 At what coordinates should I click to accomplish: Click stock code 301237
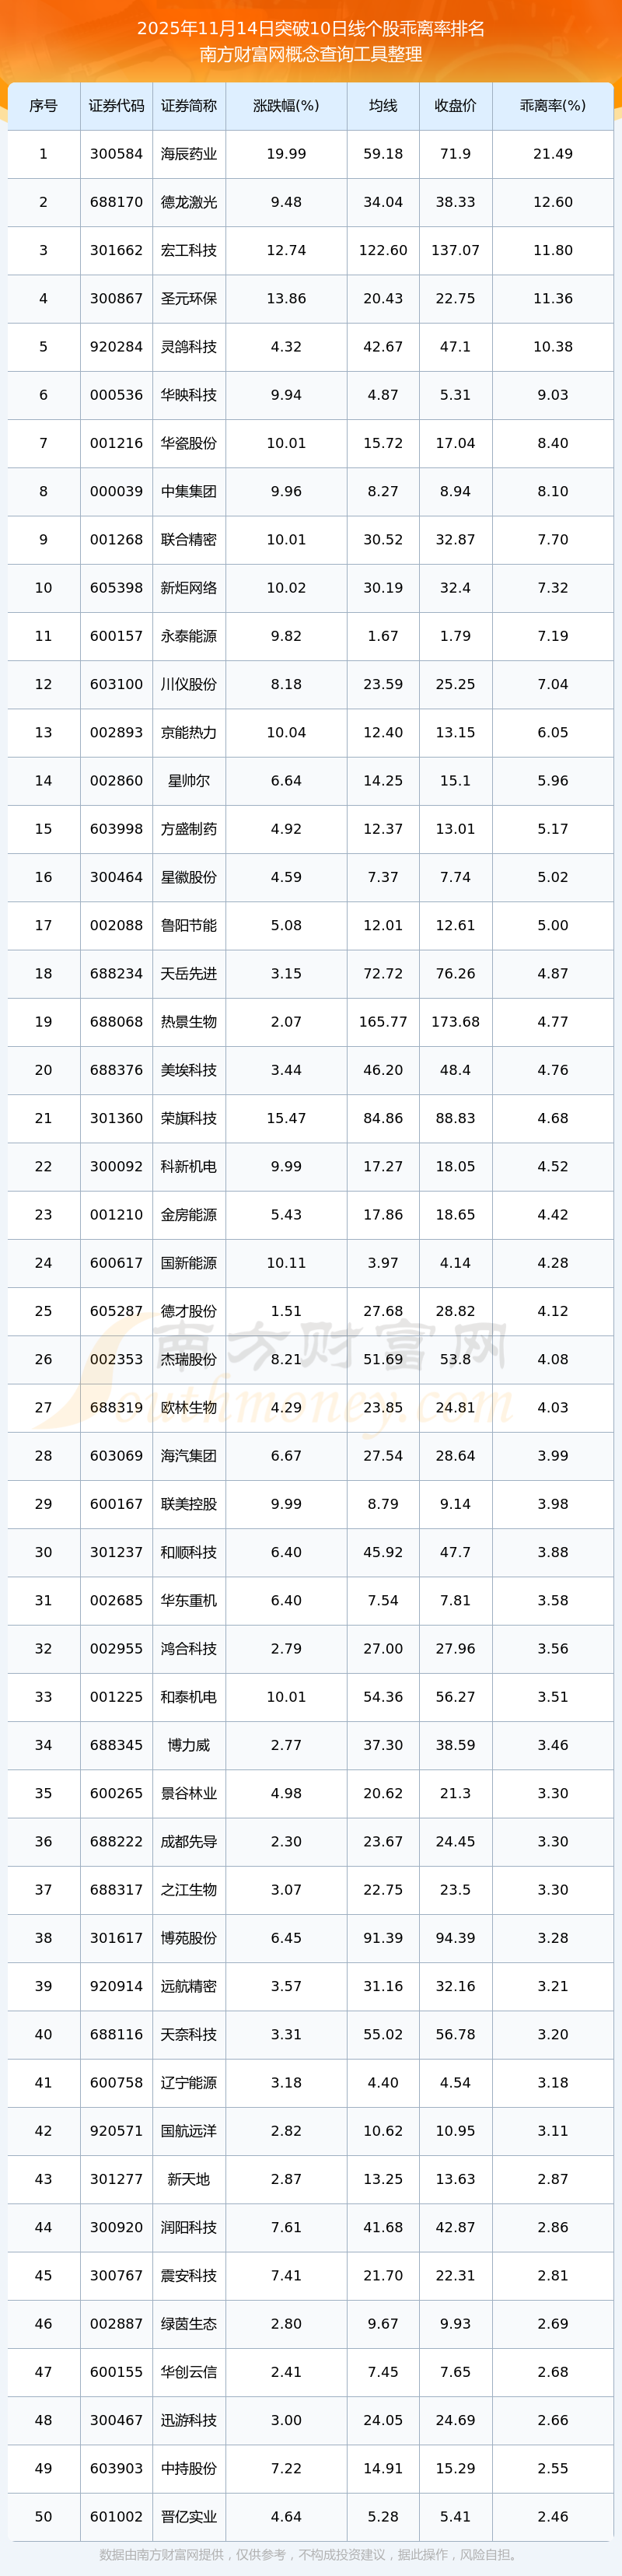click(x=116, y=1552)
